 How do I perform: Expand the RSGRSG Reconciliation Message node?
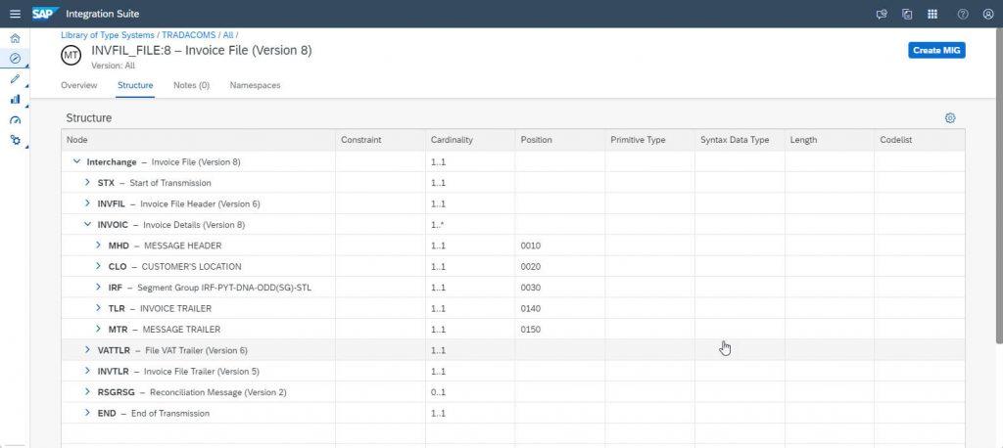coord(87,392)
